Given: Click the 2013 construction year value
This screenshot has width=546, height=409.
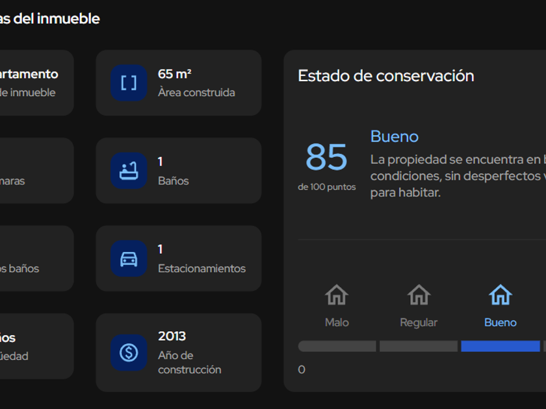Looking at the screenshot, I should point(172,336).
